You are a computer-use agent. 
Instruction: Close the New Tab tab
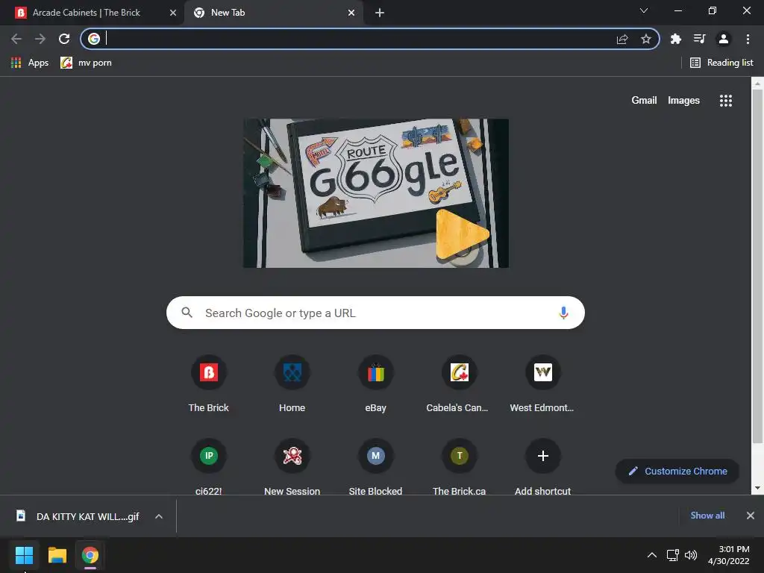(x=351, y=13)
